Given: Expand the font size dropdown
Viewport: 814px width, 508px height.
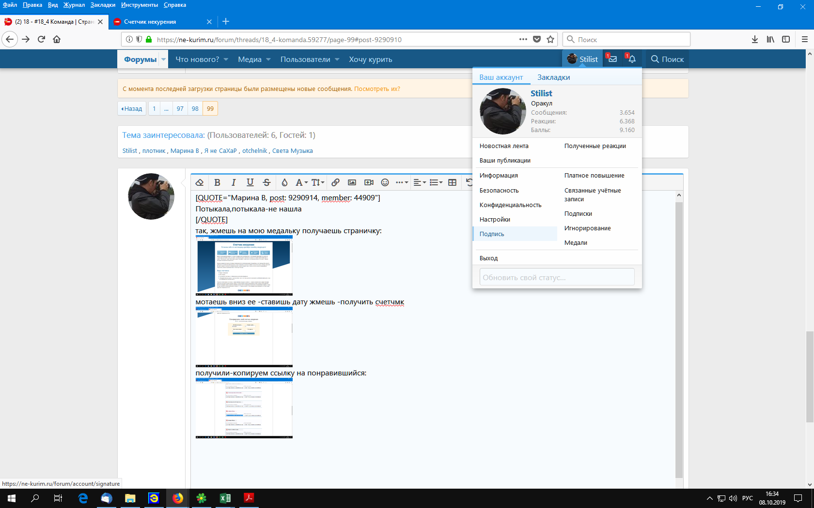Looking at the screenshot, I should [318, 182].
